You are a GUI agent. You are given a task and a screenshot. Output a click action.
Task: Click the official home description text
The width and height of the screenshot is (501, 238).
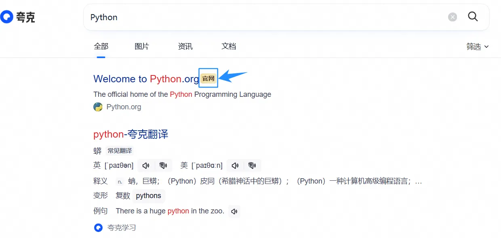182,94
